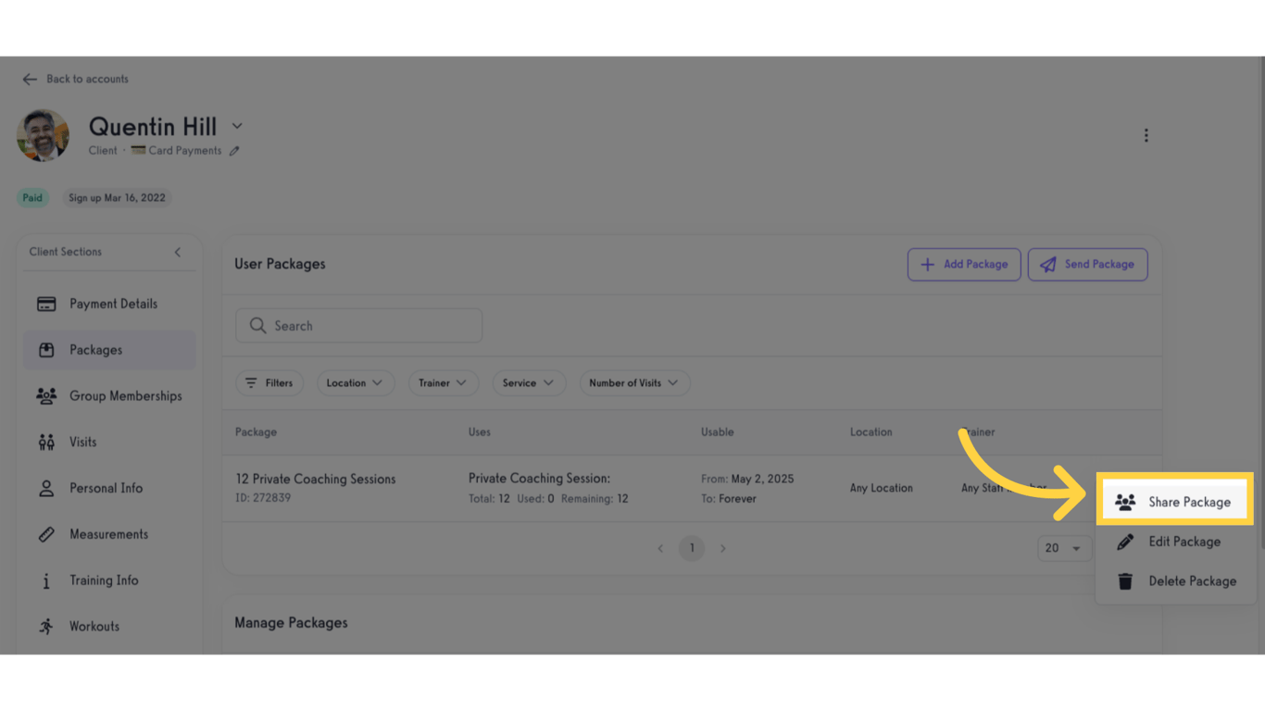
Task: Select the Packages sidebar icon
Action: point(45,349)
